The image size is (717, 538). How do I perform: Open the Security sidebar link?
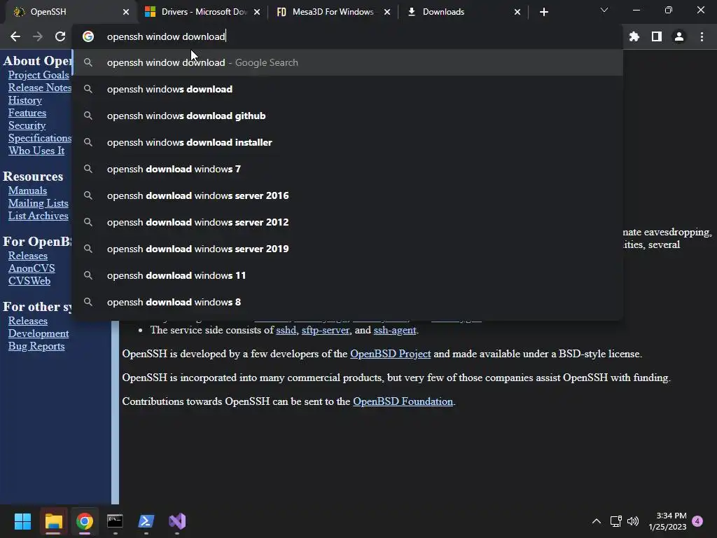(x=27, y=125)
